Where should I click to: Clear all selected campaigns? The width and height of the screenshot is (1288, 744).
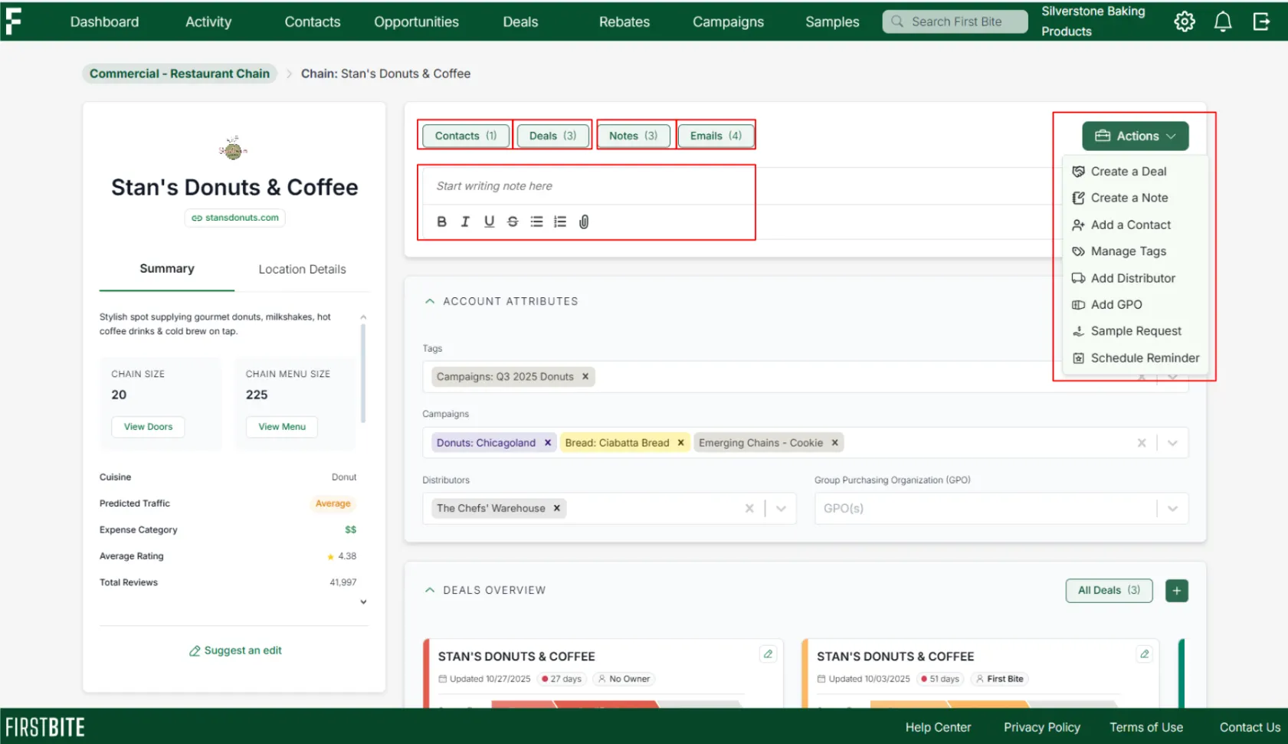click(x=1142, y=443)
